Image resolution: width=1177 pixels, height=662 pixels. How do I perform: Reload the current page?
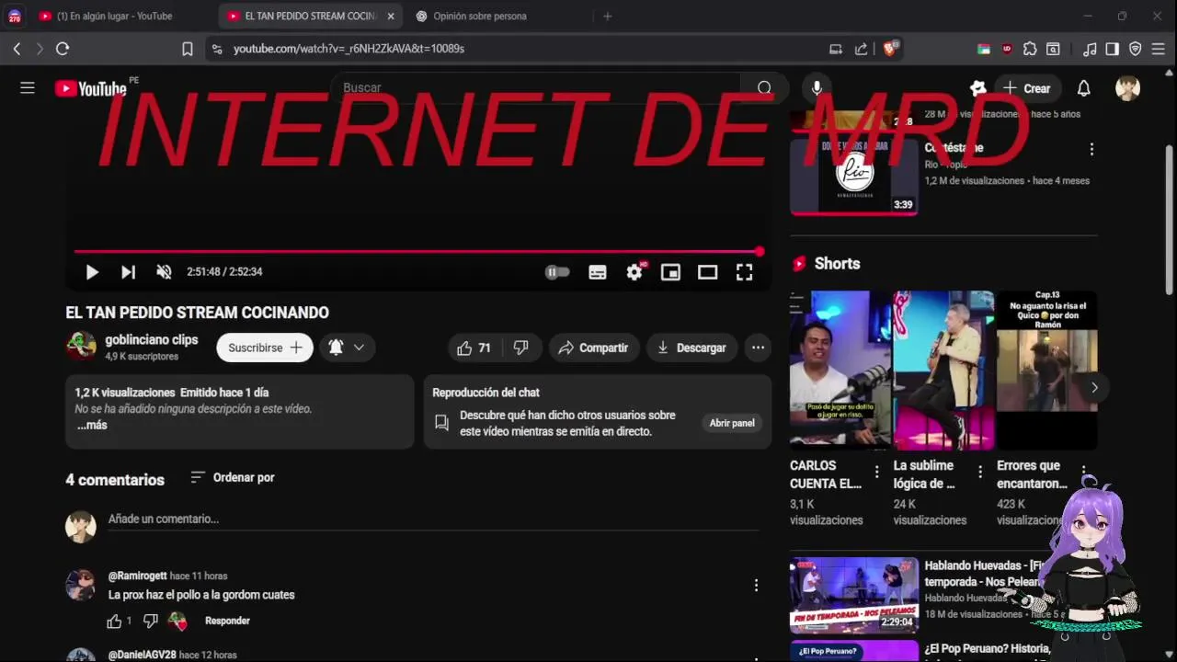pyautogui.click(x=63, y=49)
